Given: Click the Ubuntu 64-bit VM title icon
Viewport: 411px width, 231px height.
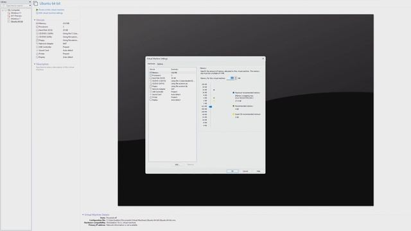Looking at the screenshot, I should point(35,4).
